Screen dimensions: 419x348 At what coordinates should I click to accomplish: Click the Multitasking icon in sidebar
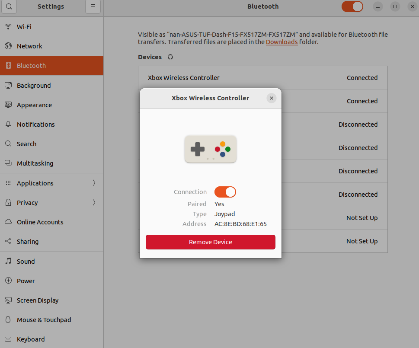click(8, 163)
